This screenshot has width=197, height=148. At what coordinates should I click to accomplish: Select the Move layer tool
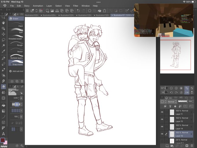pyautogui.click(x=3, y=34)
